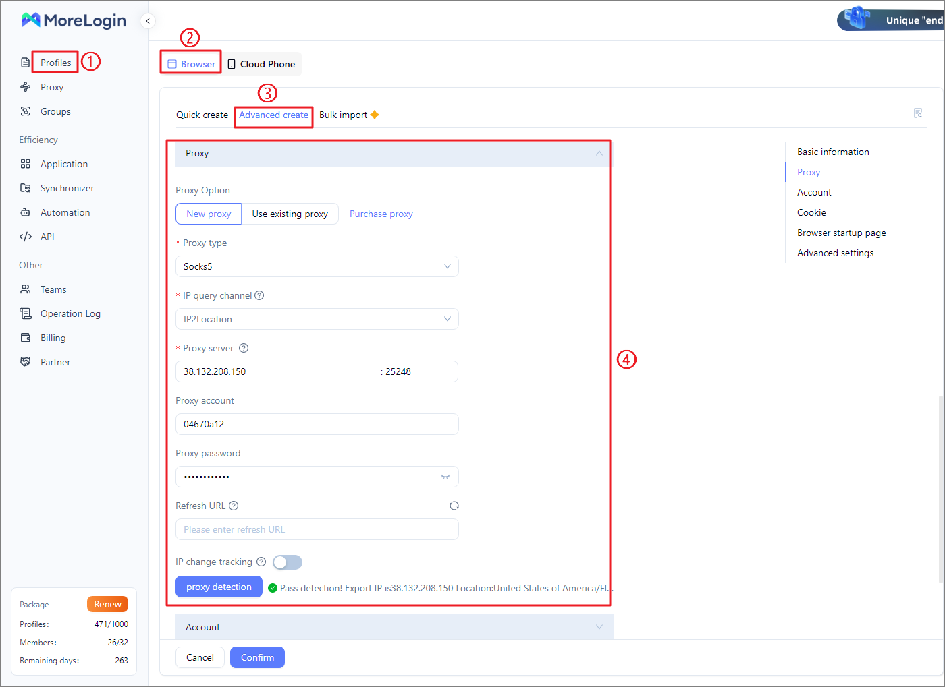The height and width of the screenshot is (687, 945).
Task: Open the Quick create tab
Action: pos(202,115)
